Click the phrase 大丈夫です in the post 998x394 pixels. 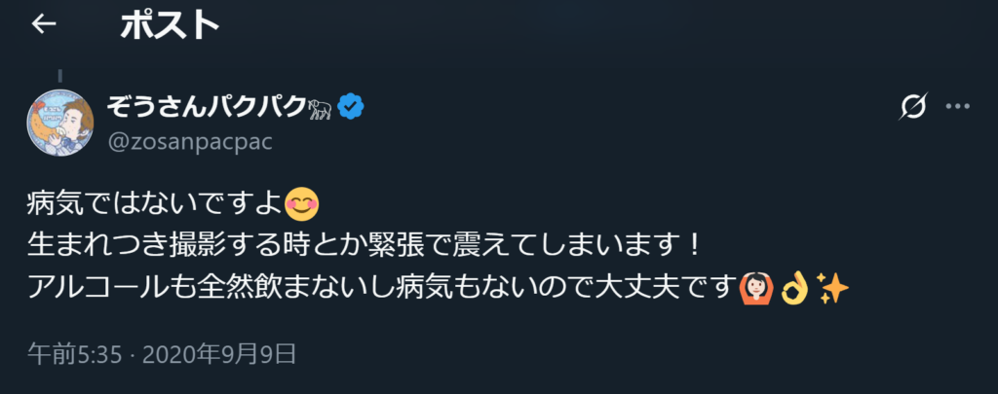[667, 286]
